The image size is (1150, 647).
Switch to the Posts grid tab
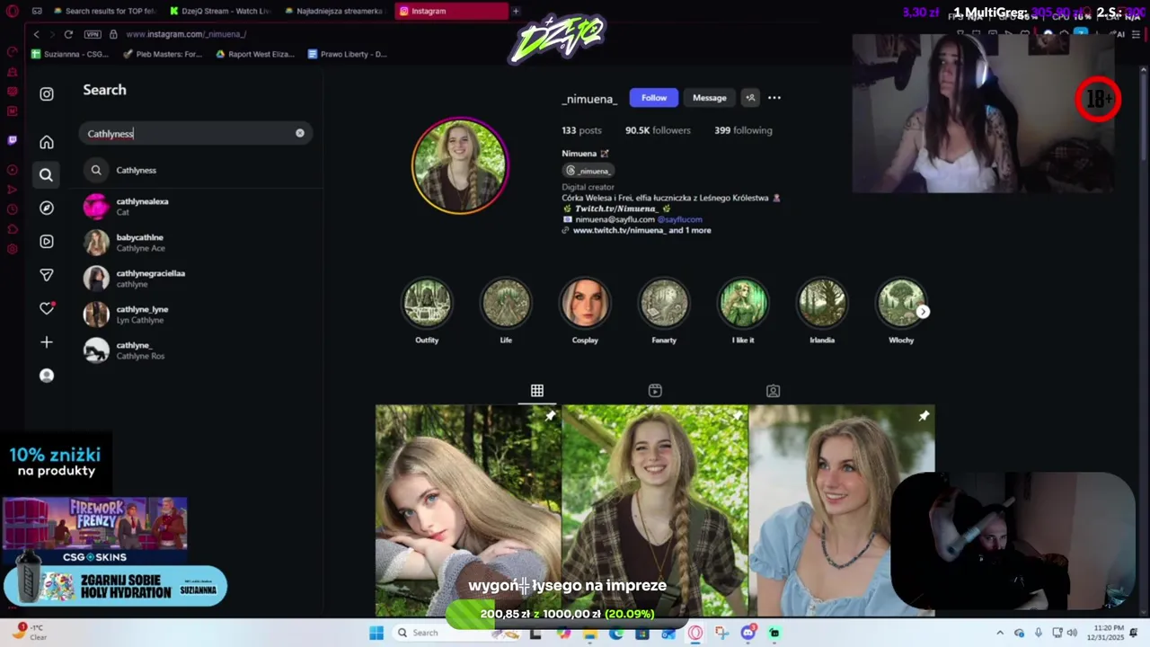click(x=537, y=391)
